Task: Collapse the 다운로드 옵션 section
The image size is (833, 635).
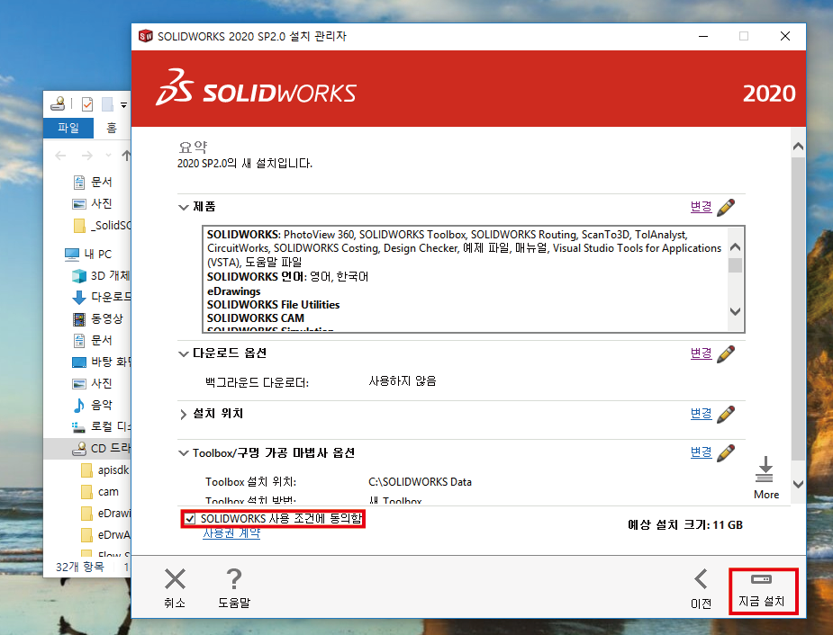Action: [184, 353]
